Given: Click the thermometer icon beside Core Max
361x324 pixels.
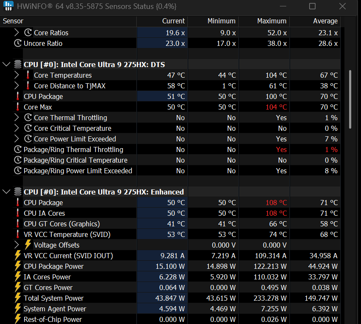Looking at the screenshot, I should click(18, 107).
